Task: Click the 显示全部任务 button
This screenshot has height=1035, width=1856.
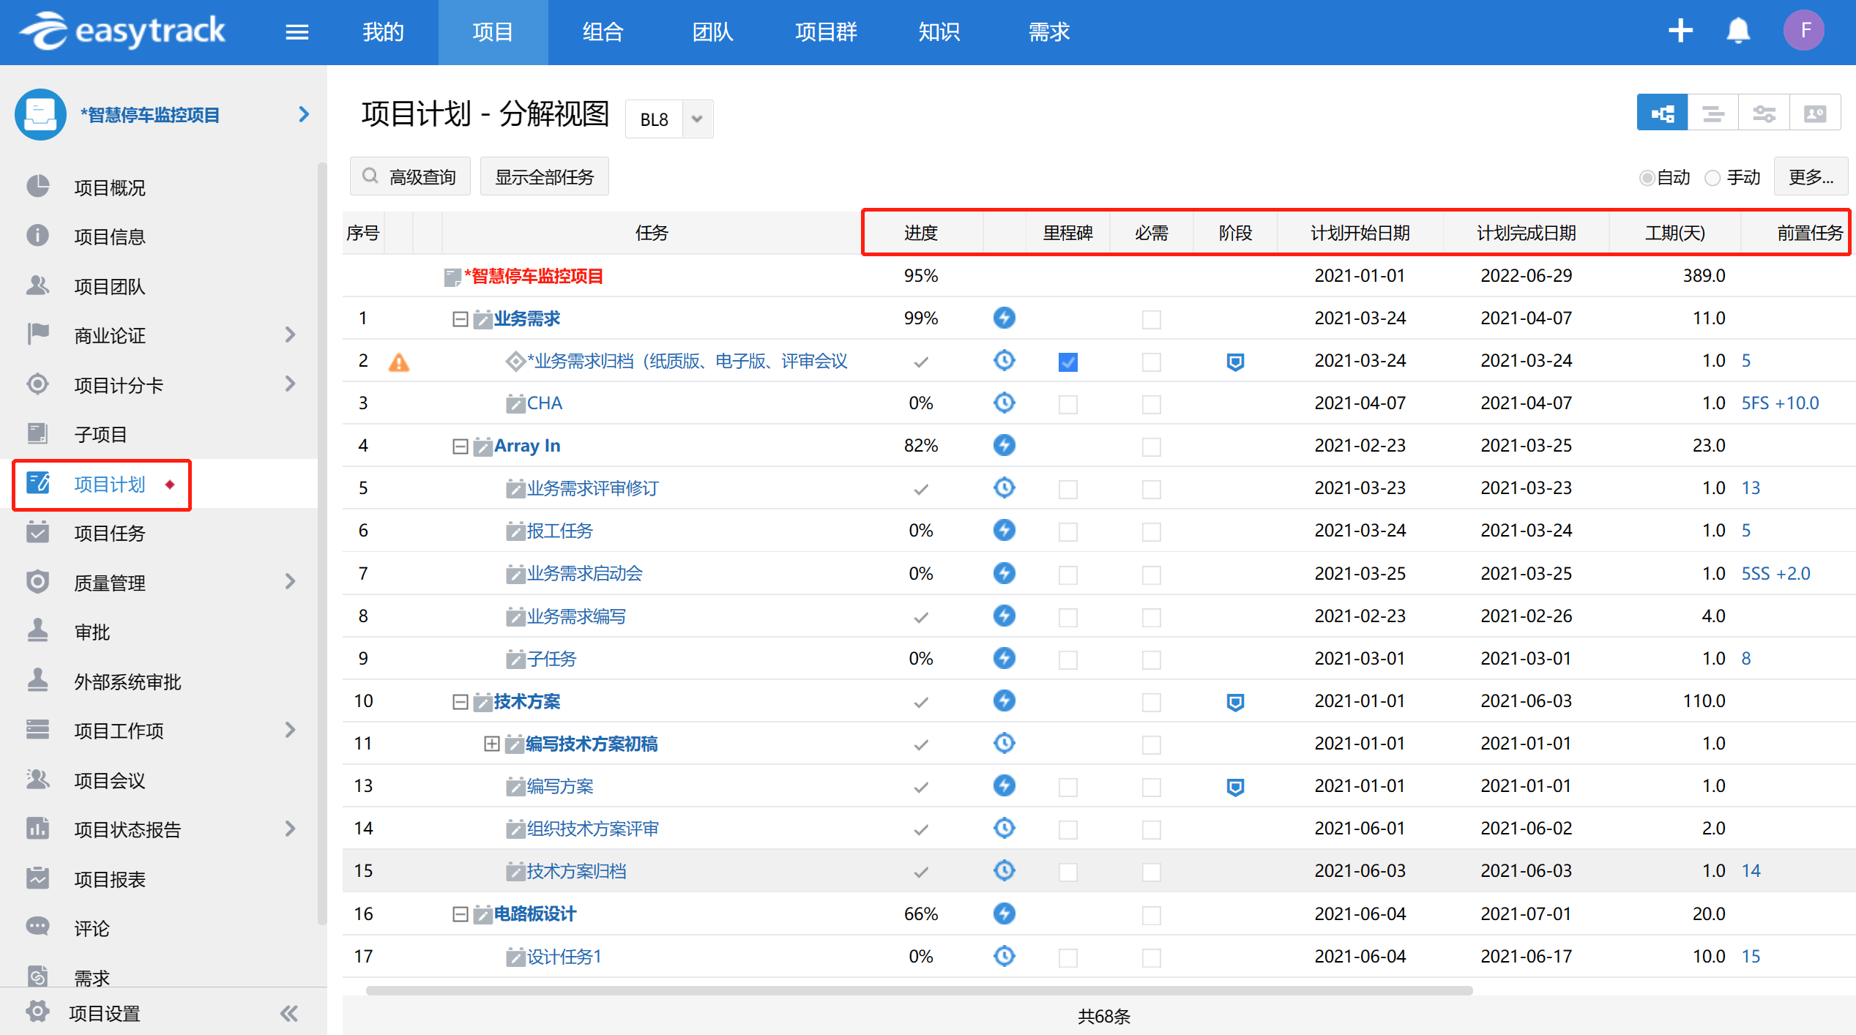Action: point(544,177)
